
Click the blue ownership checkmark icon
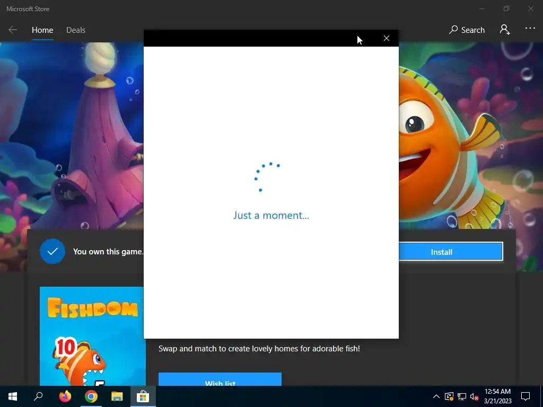coord(52,251)
